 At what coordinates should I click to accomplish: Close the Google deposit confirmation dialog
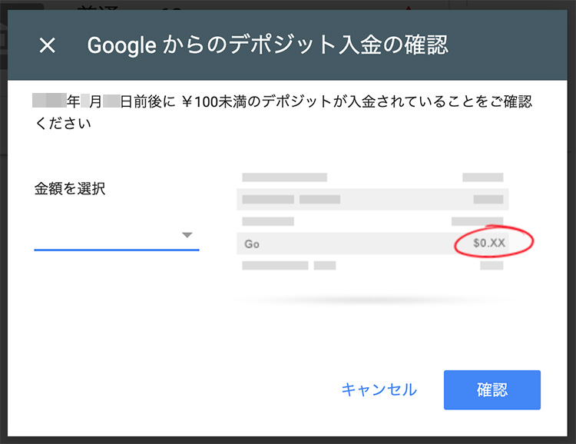pyautogui.click(x=48, y=45)
